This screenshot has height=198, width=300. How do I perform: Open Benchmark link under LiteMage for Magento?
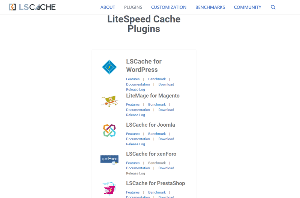pos(157,105)
